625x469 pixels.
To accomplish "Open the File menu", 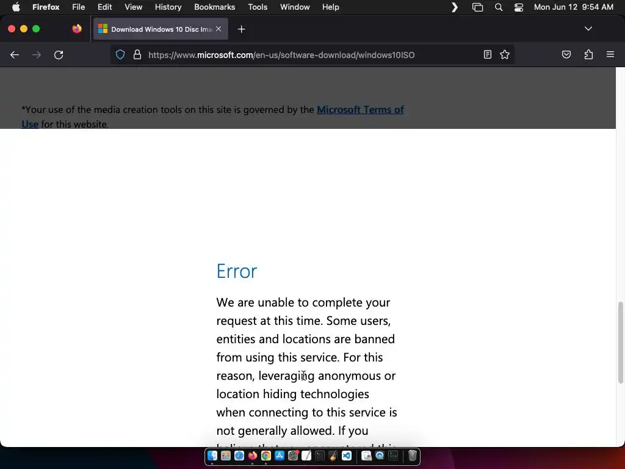I will click(79, 7).
